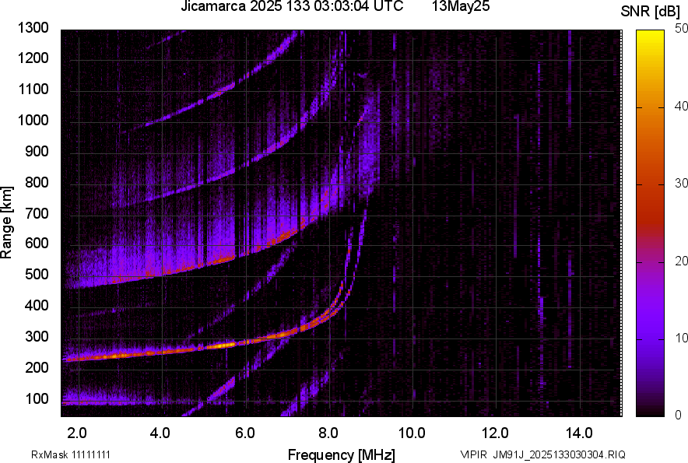Screen dimensions: 688x463
Task: Click the colorbar 0 dB tick value
Action: [x=679, y=415]
